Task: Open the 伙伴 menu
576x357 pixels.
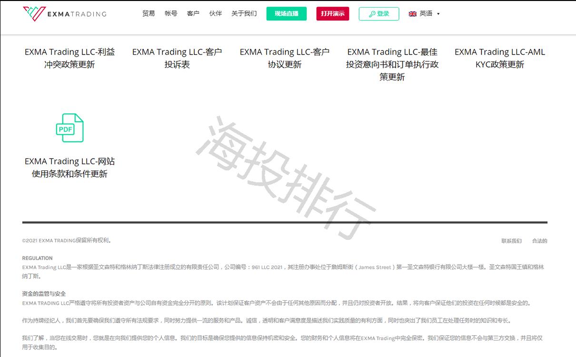Action: click(216, 13)
